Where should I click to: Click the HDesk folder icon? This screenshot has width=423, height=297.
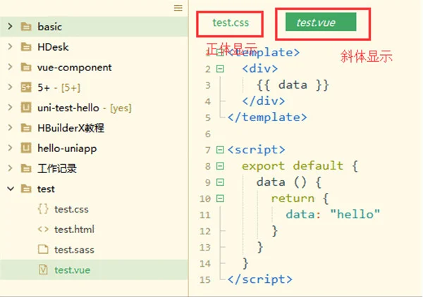pos(26,47)
